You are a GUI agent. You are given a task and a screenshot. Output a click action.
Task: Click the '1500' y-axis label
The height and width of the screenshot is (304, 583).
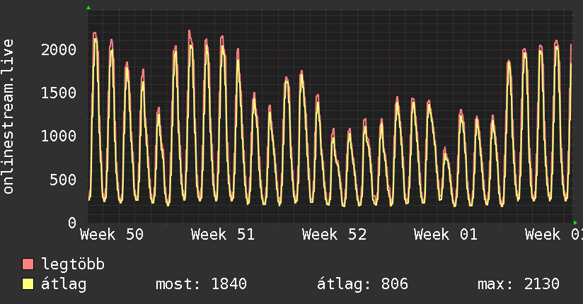tap(59, 93)
